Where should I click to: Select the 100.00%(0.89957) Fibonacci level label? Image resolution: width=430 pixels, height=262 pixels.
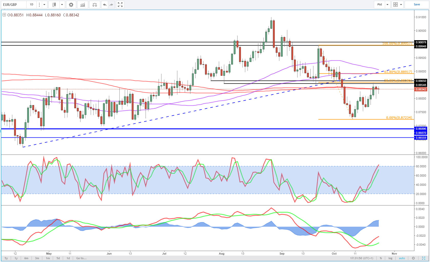[397, 43]
